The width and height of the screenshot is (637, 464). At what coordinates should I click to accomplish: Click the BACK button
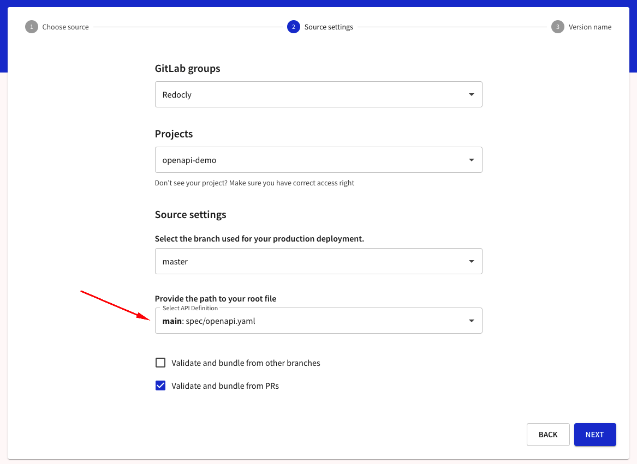(548, 435)
